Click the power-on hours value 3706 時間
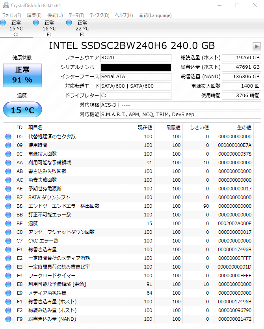The width and height of the screenshot is (264, 329). (x=242, y=96)
